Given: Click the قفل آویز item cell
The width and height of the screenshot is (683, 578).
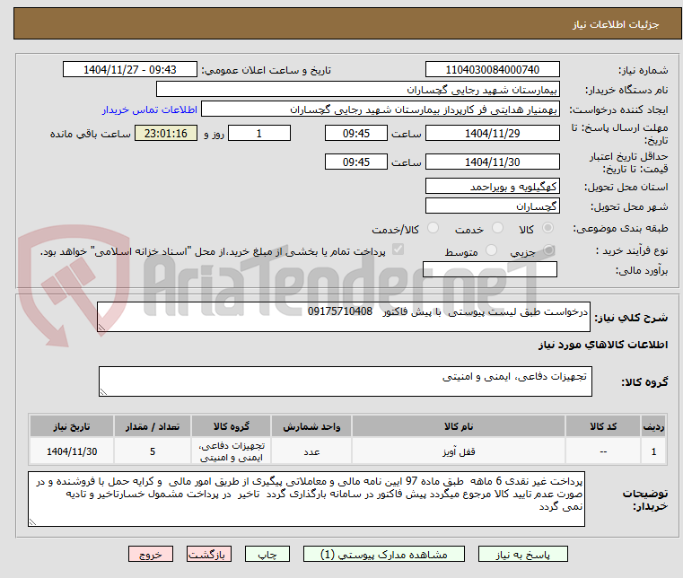Looking at the screenshot, I should point(459,451).
